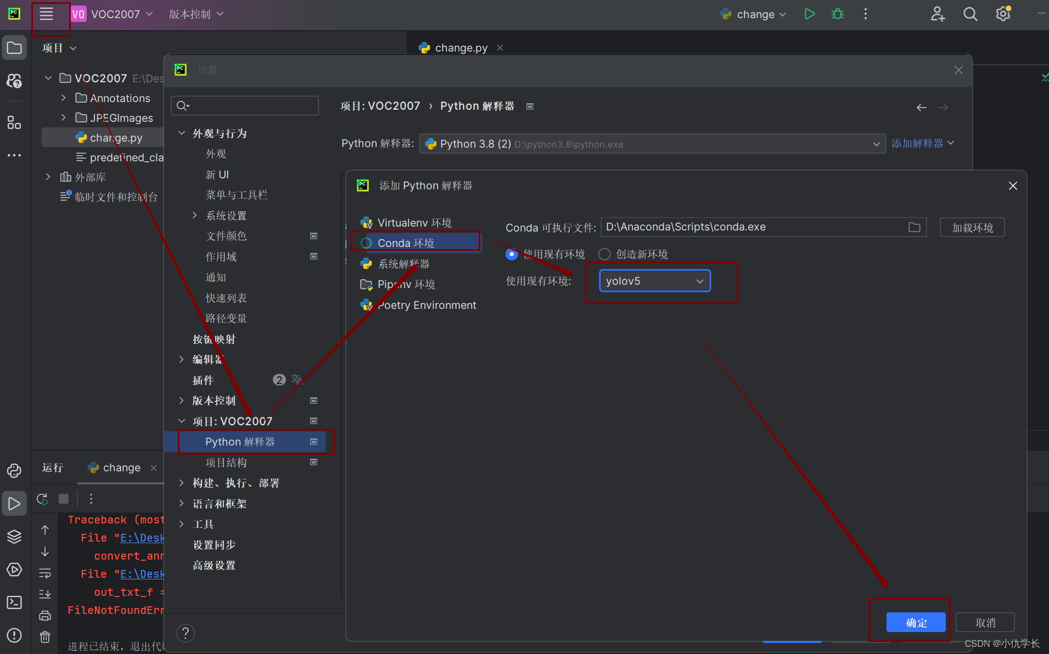Viewport: 1049px width, 654px height.
Task: Open the 版本控制 dropdown
Action: point(196,14)
